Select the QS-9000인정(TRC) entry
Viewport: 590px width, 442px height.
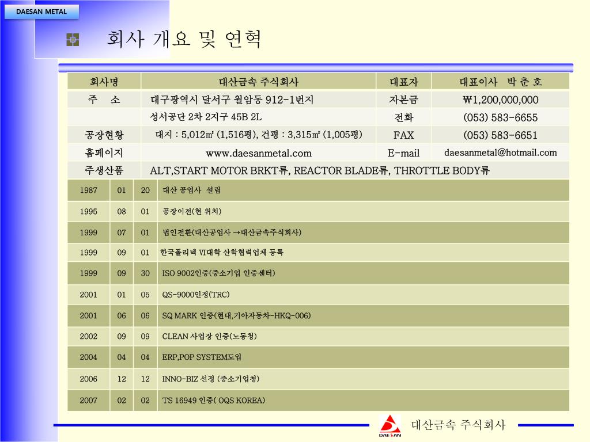coord(196,294)
